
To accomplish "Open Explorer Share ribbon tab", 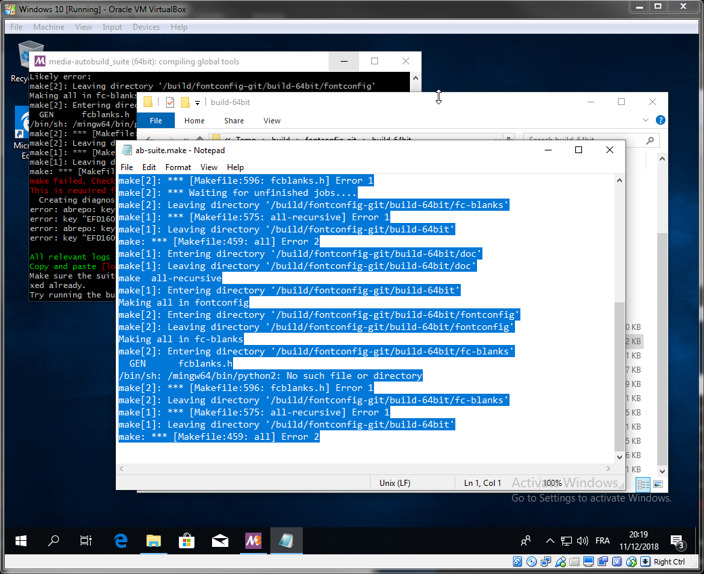I will pyautogui.click(x=234, y=121).
